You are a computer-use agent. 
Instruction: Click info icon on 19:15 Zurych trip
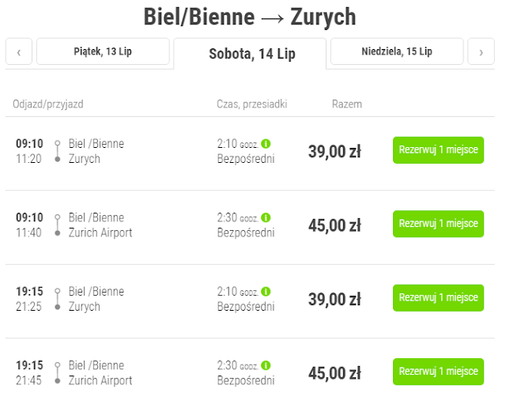tap(266, 292)
